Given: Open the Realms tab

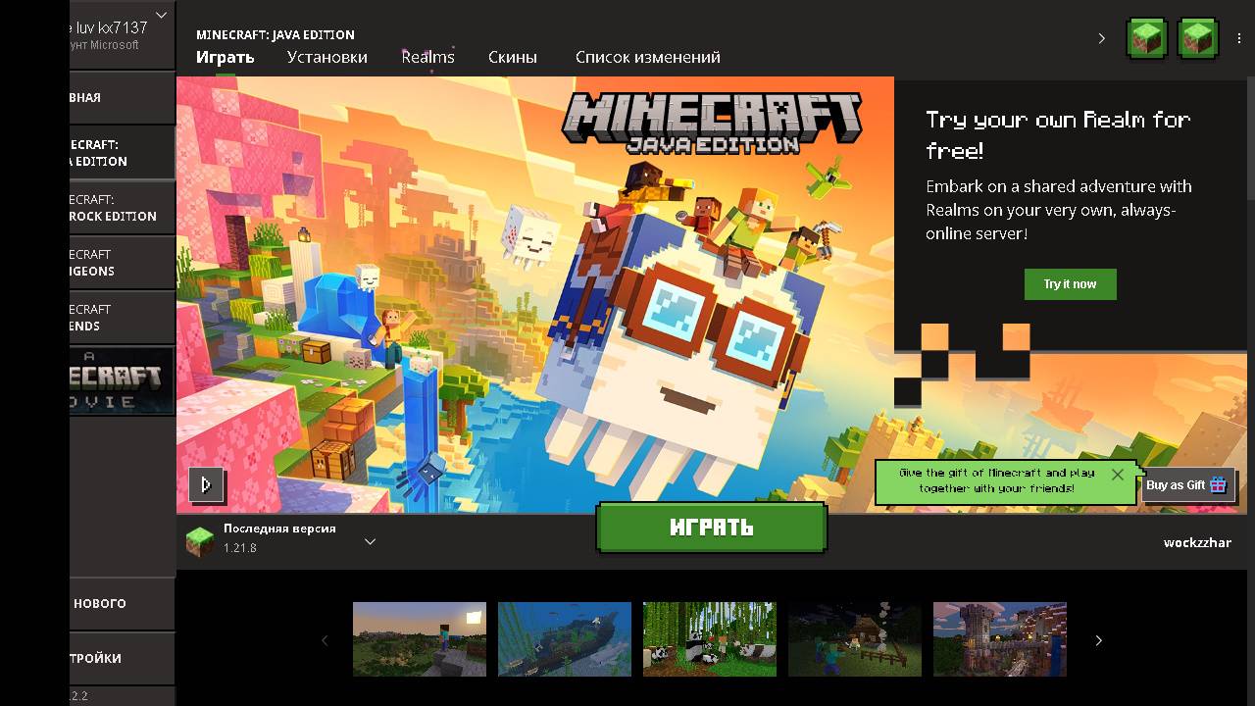Looking at the screenshot, I should coord(427,57).
